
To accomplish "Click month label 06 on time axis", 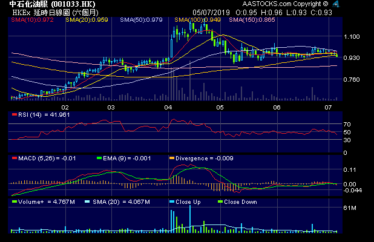I will (277, 107).
